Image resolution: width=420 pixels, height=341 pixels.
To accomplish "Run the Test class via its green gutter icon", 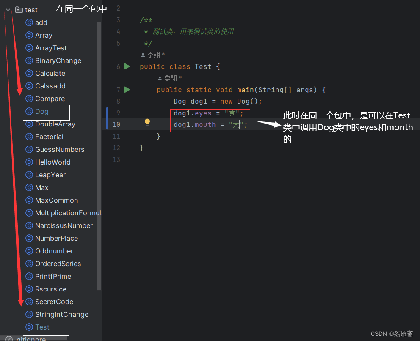I will click(x=127, y=66).
